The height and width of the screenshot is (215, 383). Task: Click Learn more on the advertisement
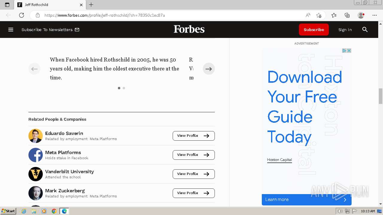(306, 200)
